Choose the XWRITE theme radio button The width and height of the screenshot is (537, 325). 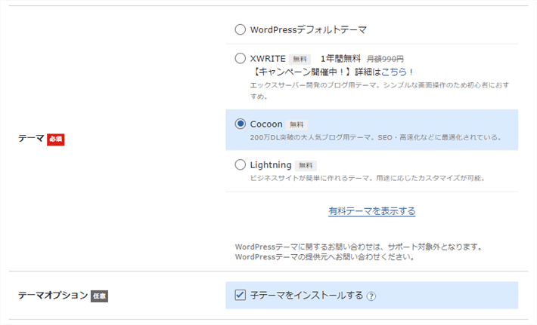[x=241, y=58]
